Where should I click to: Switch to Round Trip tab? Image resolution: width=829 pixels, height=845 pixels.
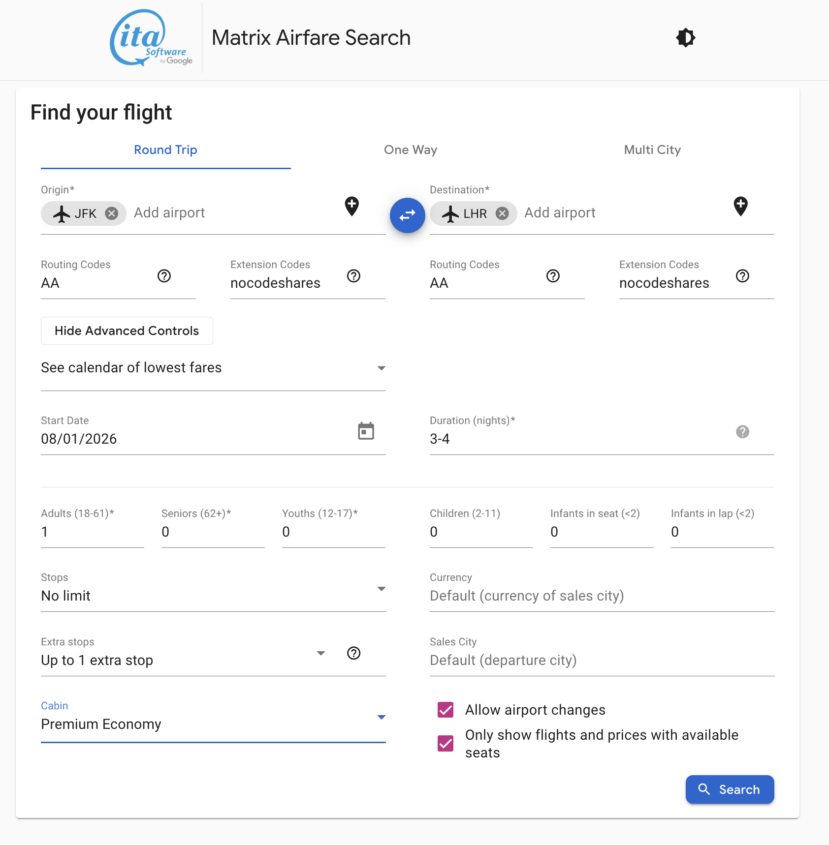[x=165, y=150]
